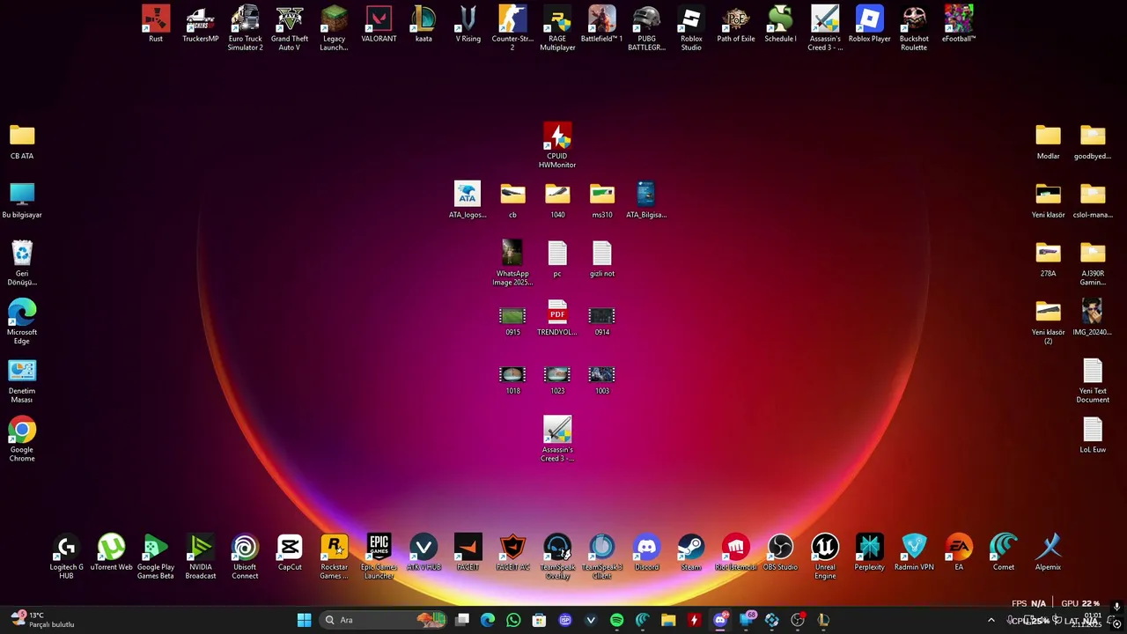Select the Google Chrome desktop icon
1127x634 pixels.
[22, 439]
